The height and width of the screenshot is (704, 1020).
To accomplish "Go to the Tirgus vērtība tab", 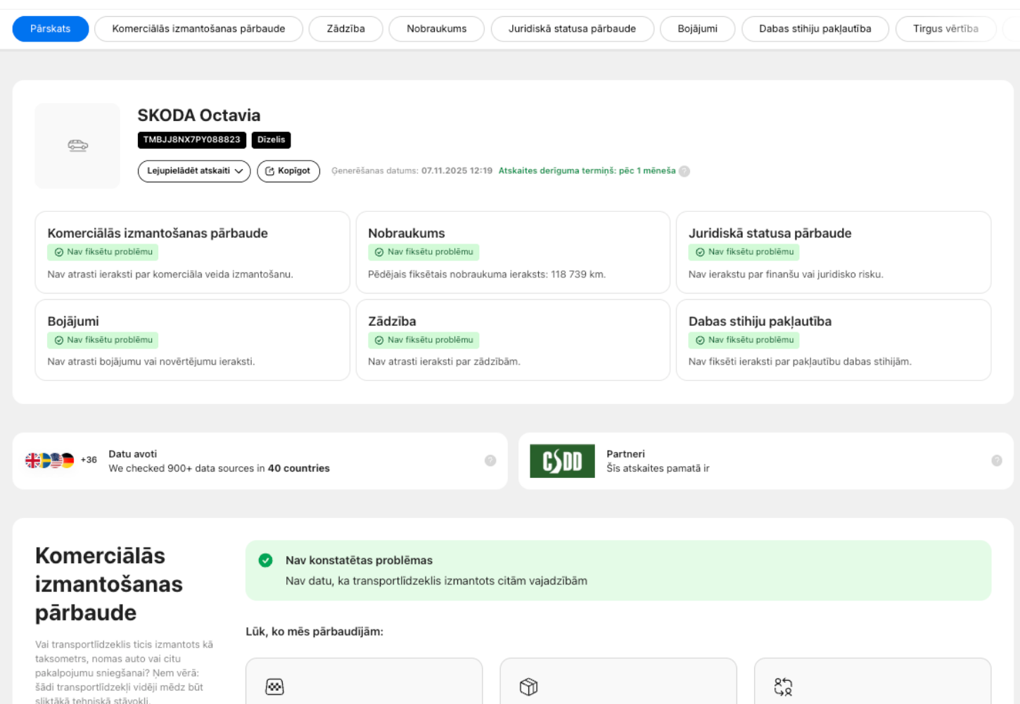I will pos(945,29).
